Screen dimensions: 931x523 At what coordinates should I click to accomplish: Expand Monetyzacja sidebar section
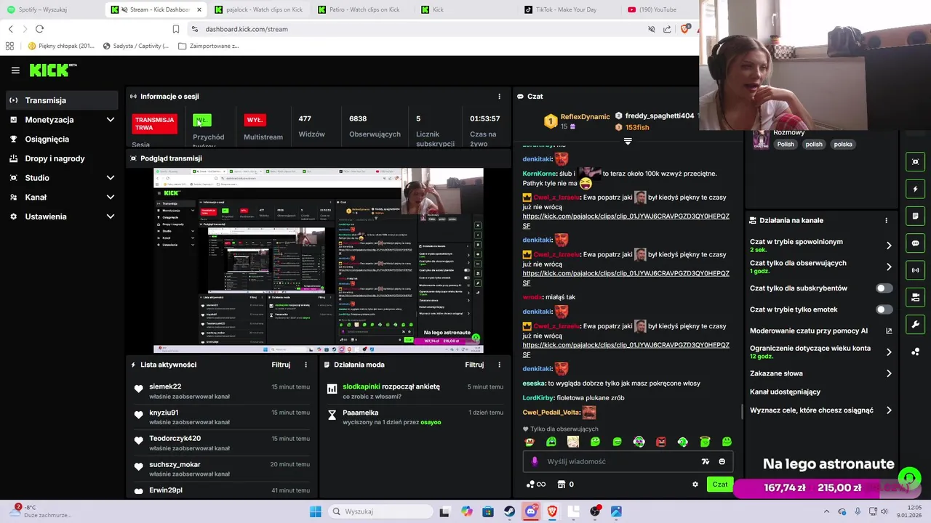[x=111, y=120]
